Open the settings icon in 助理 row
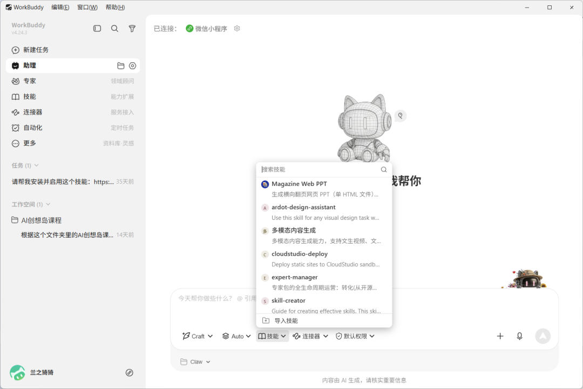 coord(132,66)
